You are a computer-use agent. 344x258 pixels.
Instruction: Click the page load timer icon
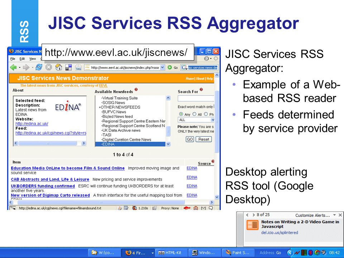[x=134, y=208]
